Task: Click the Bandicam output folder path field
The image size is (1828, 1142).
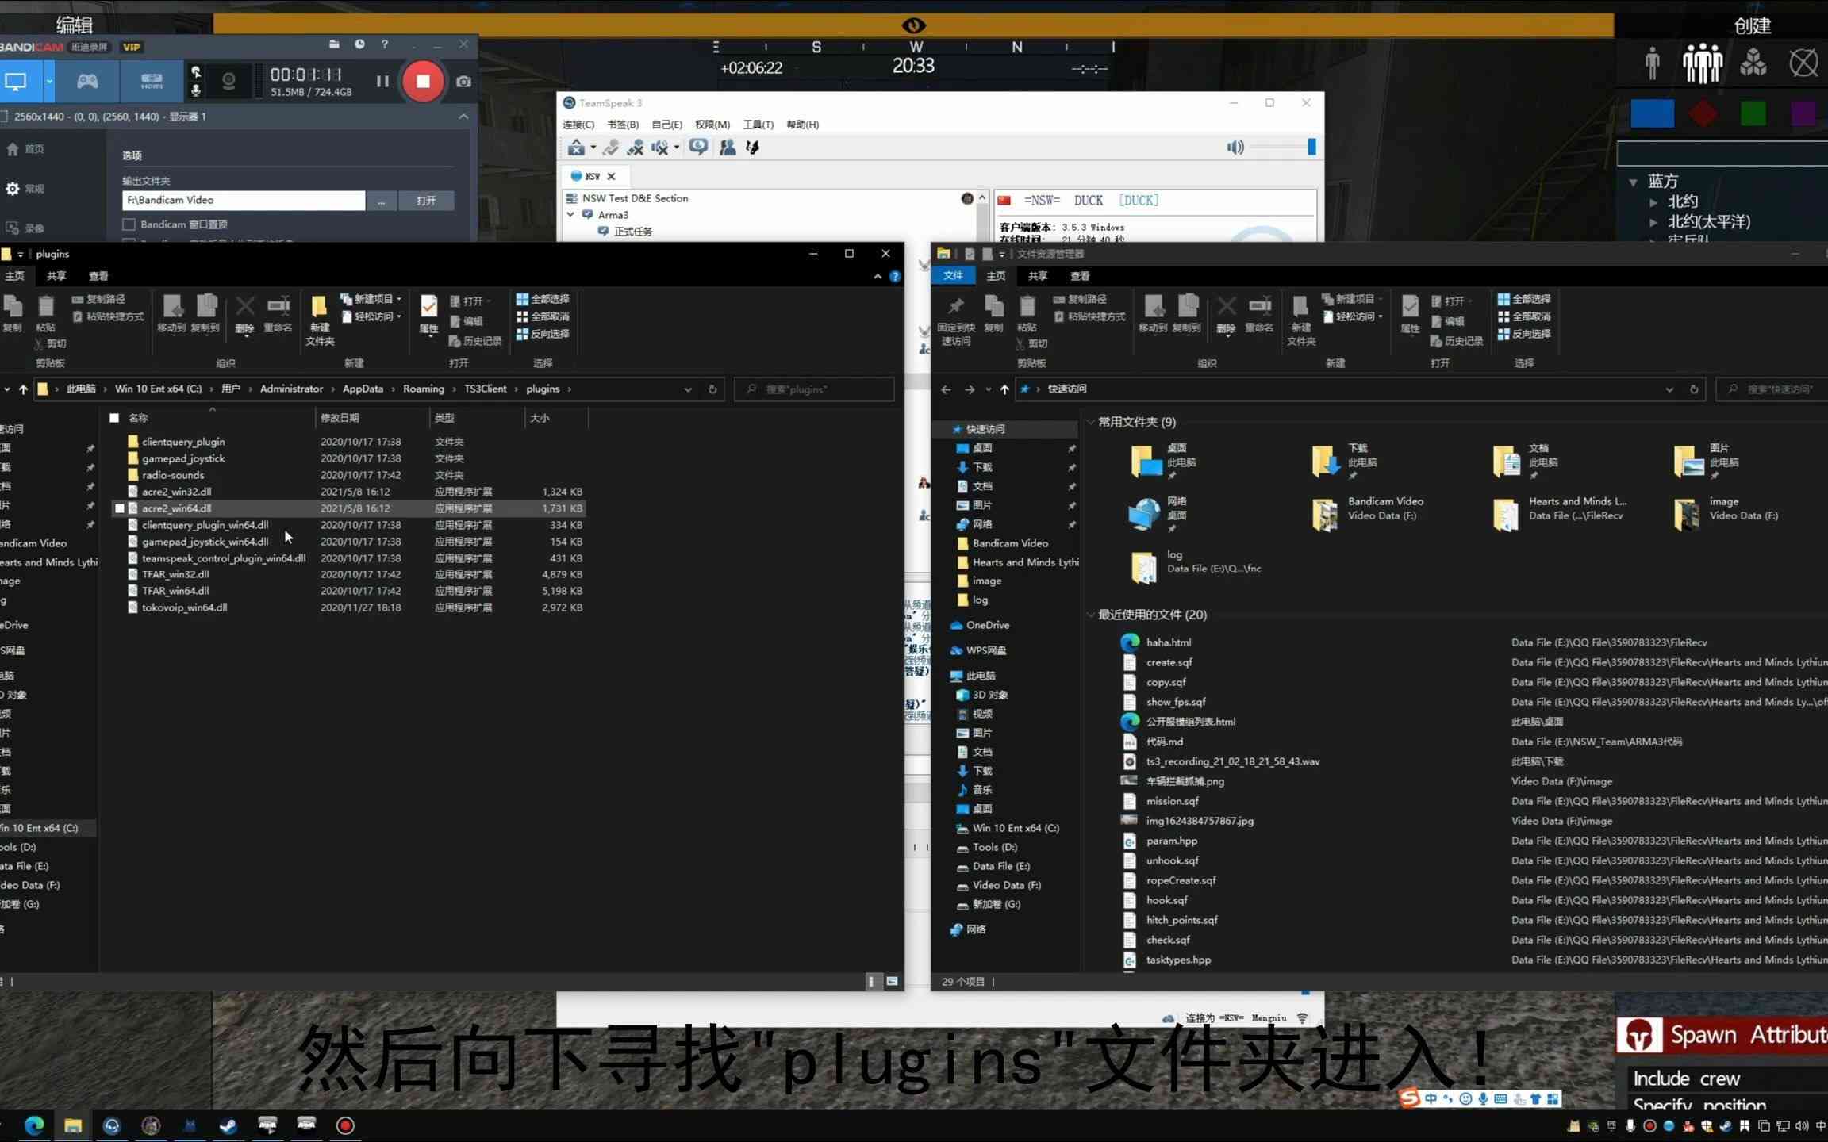Action: pos(244,200)
